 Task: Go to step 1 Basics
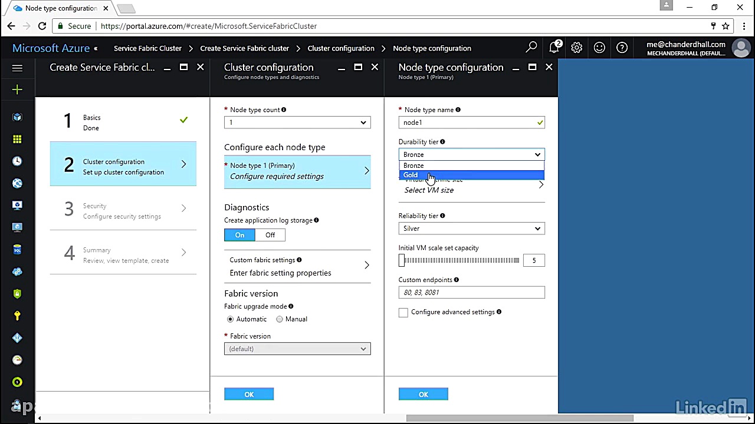click(123, 121)
